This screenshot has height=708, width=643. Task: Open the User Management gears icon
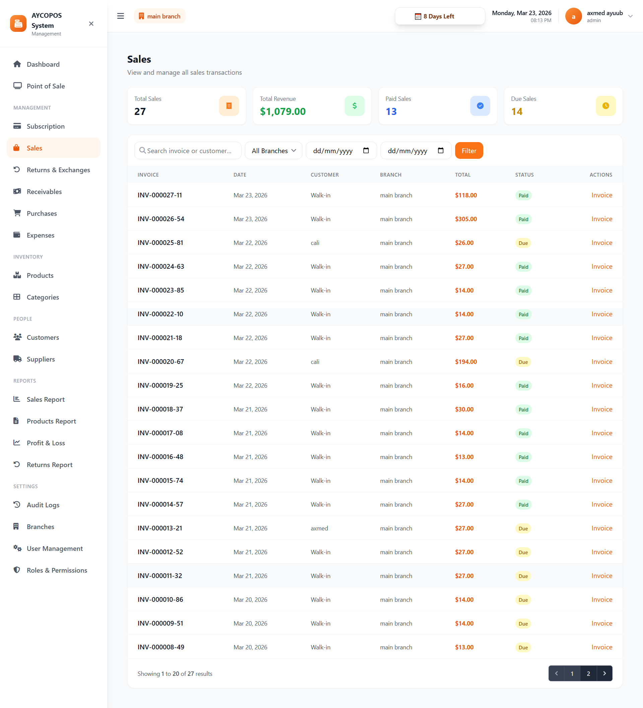pos(17,548)
